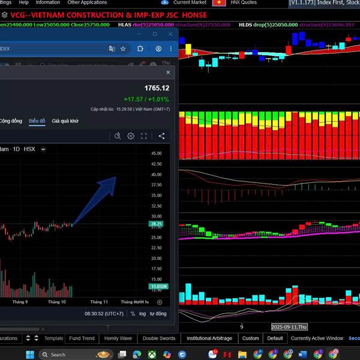Click the translate page icon in address bar
This screenshot has height=360, width=360.
[112, 49]
